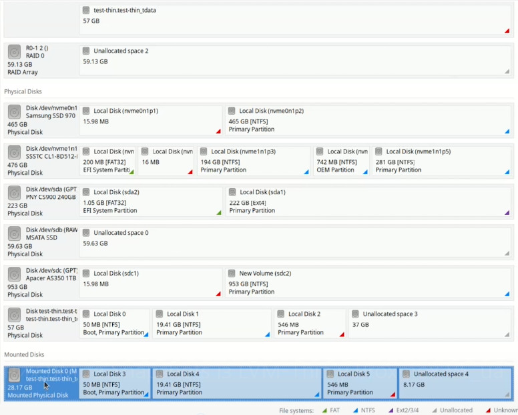518x415 pixels.
Task: Click the sda2 partition icon
Action: 86,192
